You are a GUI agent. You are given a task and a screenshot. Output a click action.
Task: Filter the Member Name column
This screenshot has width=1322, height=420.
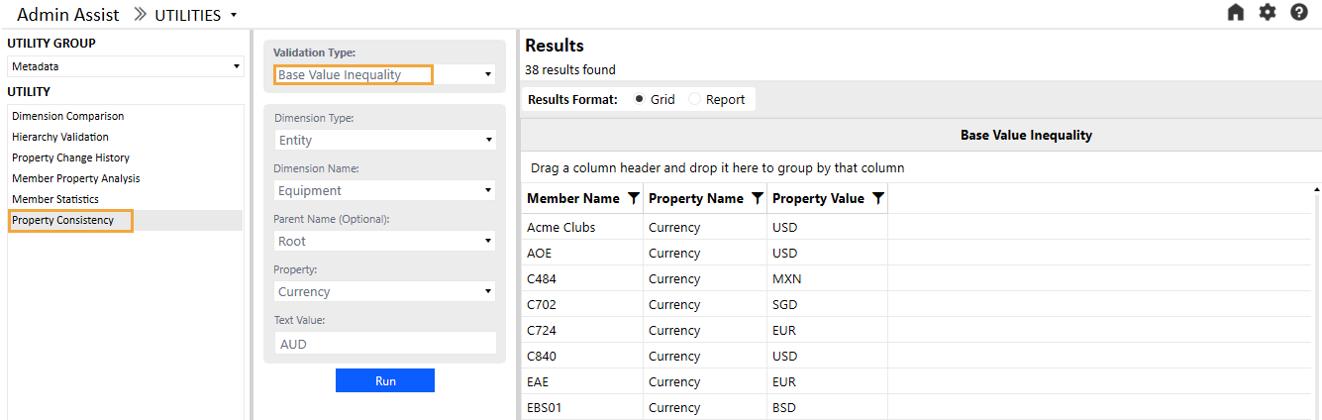[x=634, y=199]
